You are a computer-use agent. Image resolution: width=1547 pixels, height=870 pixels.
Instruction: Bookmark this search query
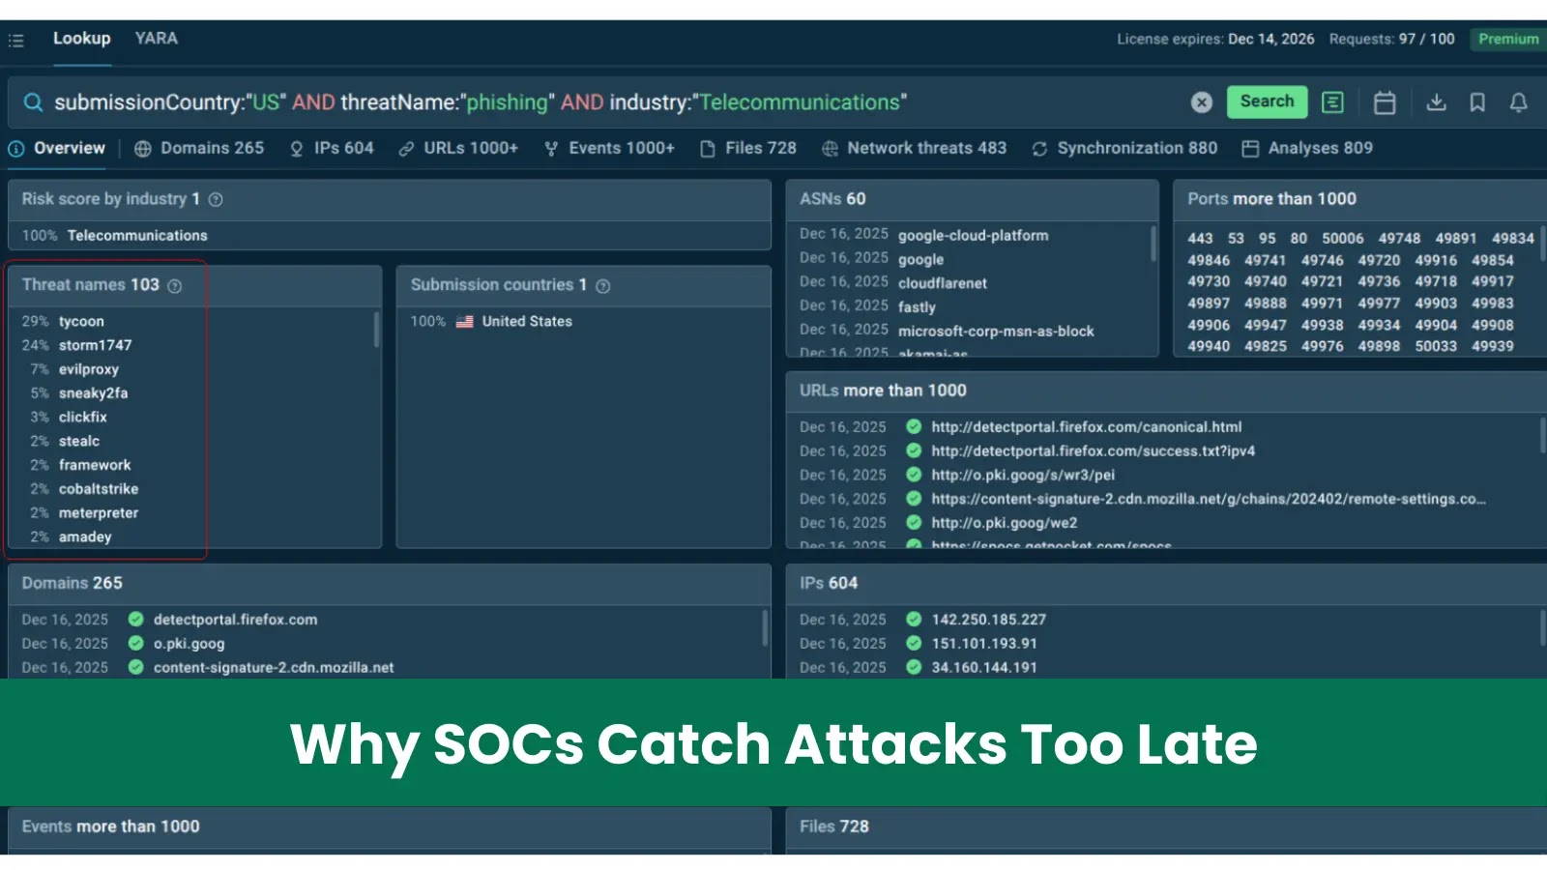tap(1477, 101)
